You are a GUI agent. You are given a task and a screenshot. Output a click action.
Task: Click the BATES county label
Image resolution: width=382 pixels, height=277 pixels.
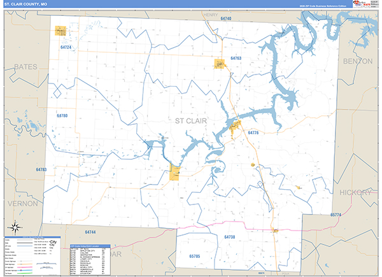(25, 67)
